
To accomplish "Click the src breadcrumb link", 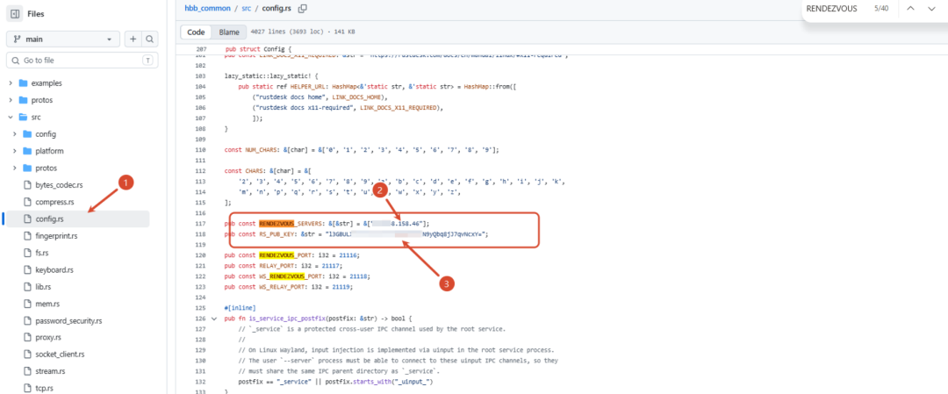I will pyautogui.click(x=246, y=9).
